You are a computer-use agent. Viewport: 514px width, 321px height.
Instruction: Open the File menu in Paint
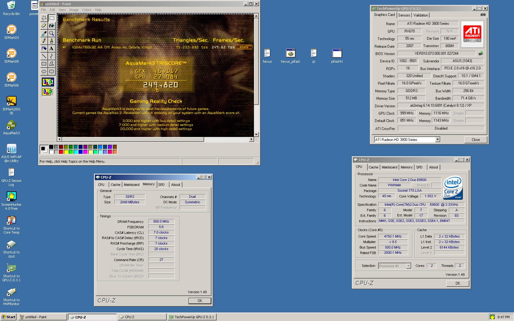click(x=43, y=10)
